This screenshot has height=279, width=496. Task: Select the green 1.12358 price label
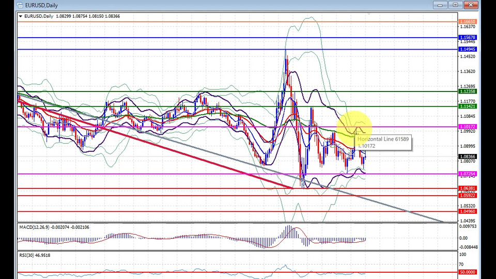pyautogui.click(x=467, y=91)
